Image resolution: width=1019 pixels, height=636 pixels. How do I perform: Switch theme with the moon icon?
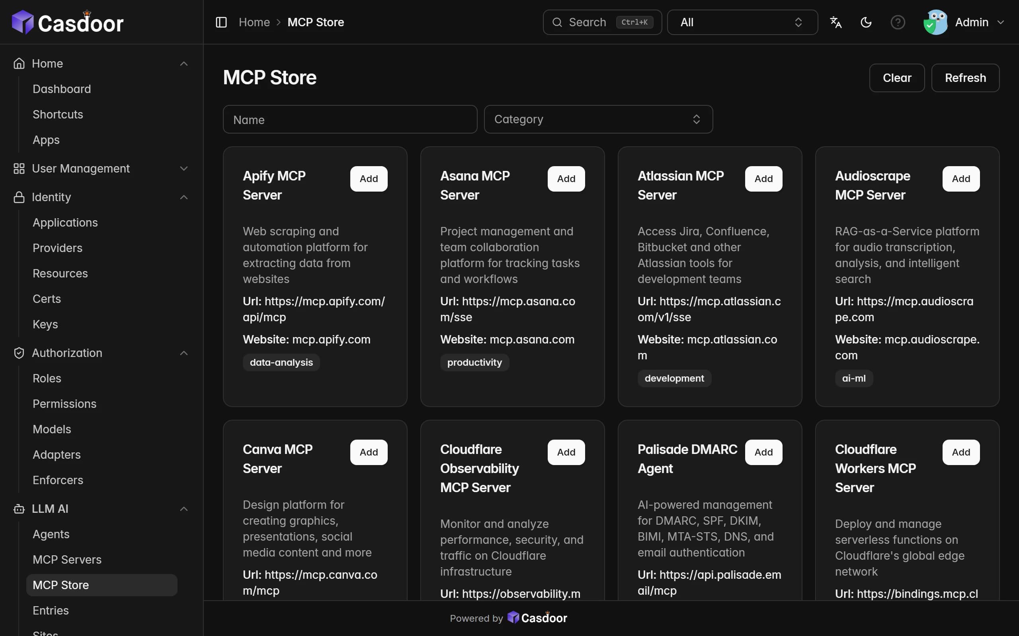pyautogui.click(x=866, y=22)
